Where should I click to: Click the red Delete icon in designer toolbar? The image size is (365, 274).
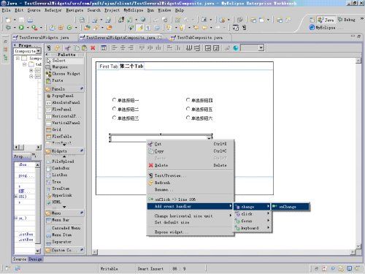click(93, 48)
